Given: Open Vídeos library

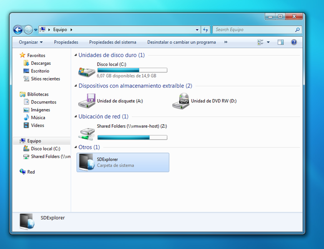Looking at the screenshot, I should [x=37, y=125].
